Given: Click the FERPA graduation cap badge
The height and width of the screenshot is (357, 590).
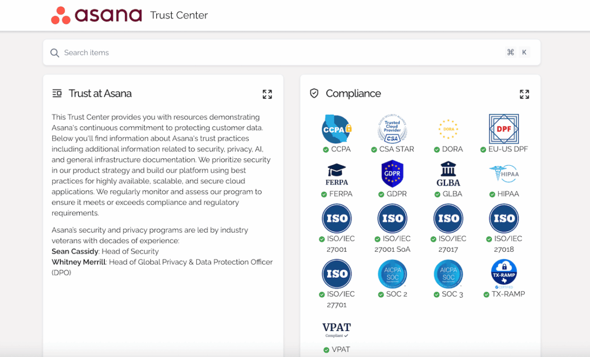Looking at the screenshot, I should (x=336, y=174).
